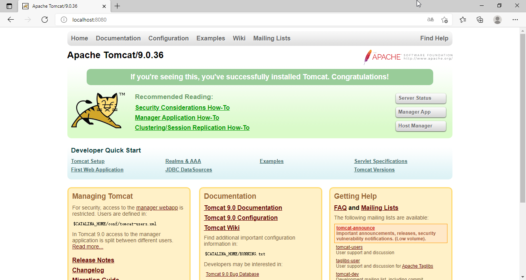
Task: Open the Tomcat Wiki link
Action: point(222,228)
